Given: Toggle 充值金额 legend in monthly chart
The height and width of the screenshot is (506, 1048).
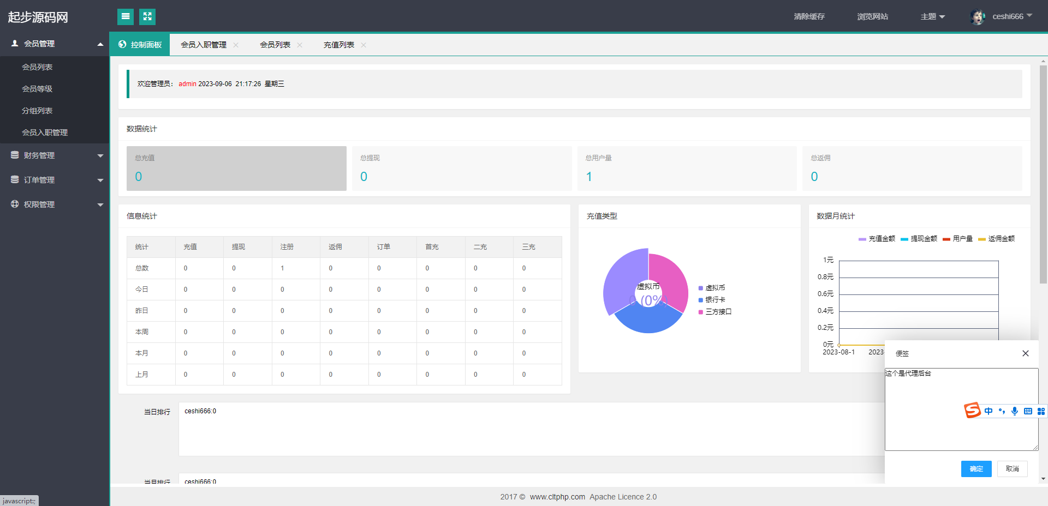Looking at the screenshot, I should coord(877,239).
